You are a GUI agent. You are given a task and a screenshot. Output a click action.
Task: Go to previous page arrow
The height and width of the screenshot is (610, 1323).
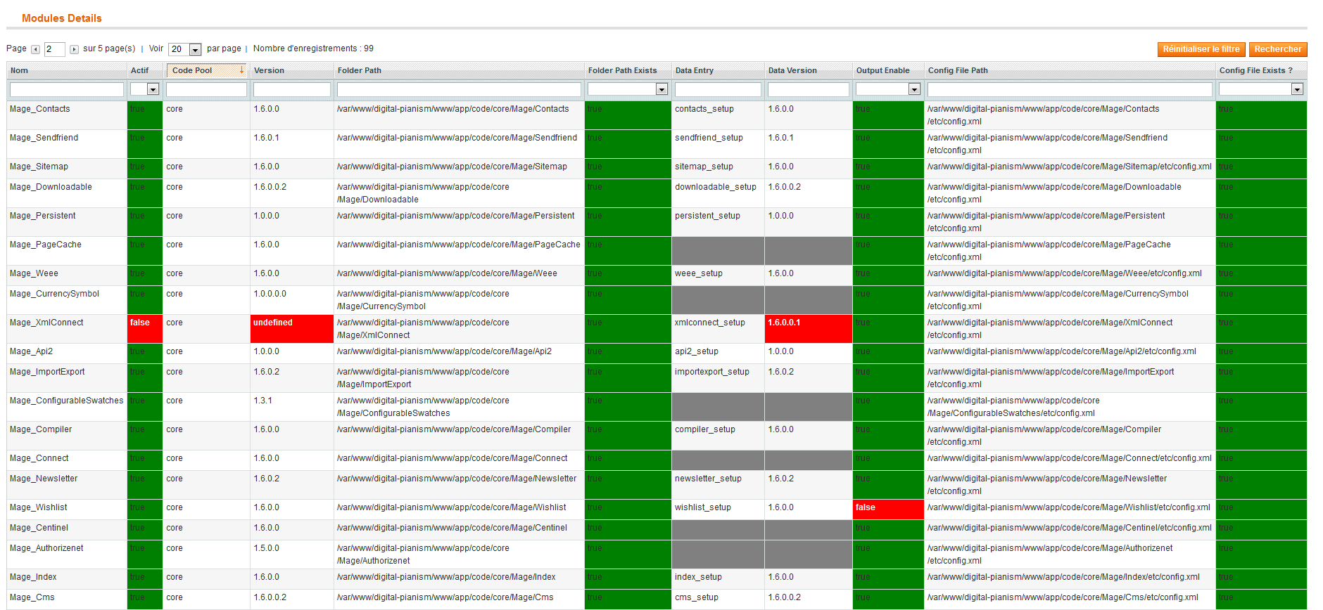coord(35,50)
